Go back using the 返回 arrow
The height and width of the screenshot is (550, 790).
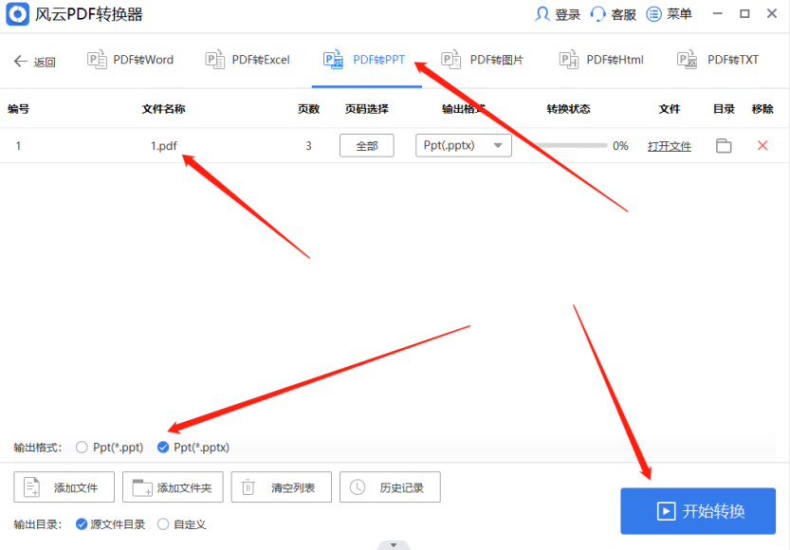tap(34, 62)
